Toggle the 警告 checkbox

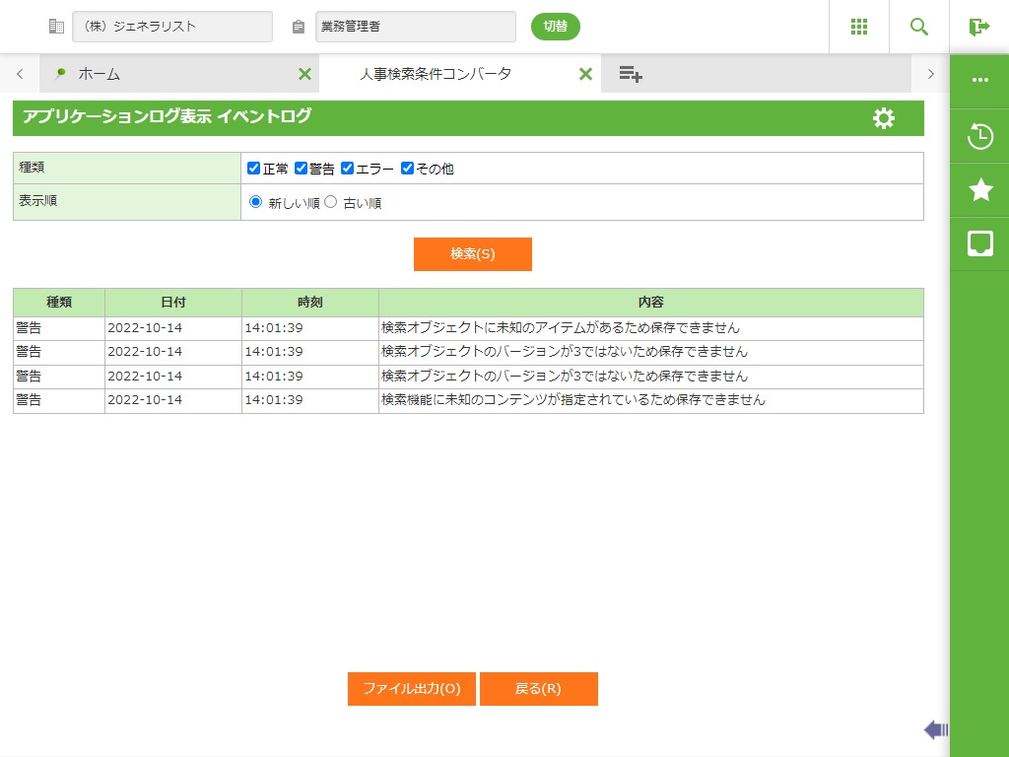(x=302, y=169)
